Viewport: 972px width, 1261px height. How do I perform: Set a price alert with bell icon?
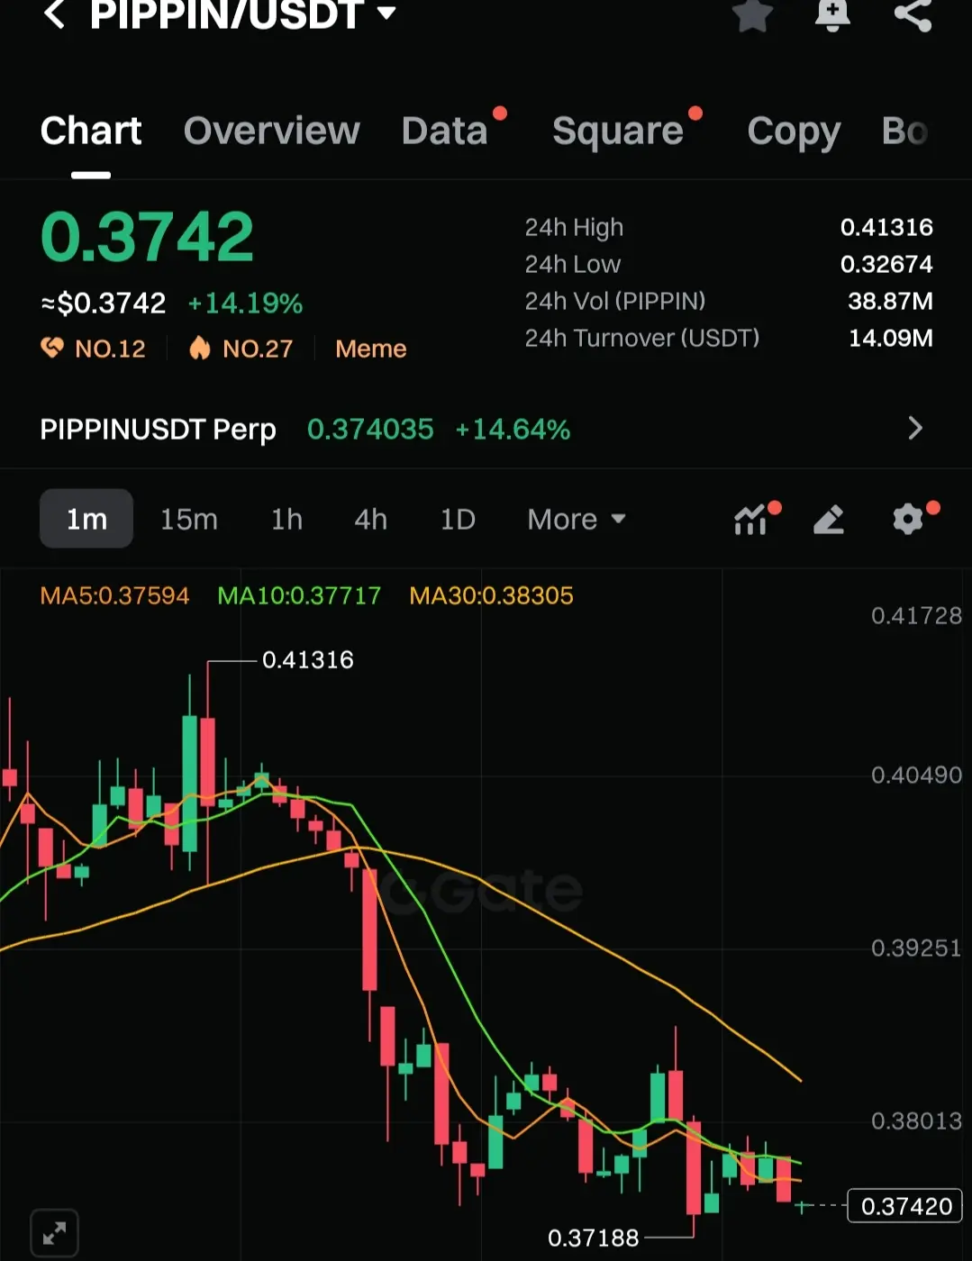pos(832,14)
